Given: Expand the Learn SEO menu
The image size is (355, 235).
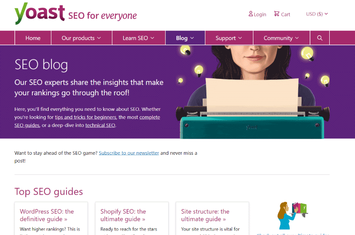Looking at the screenshot, I should 138,38.
